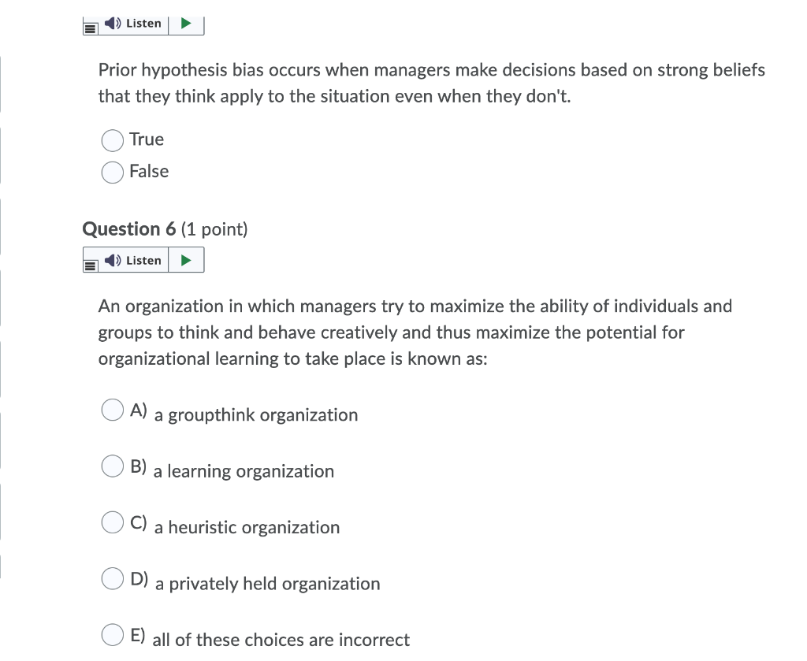Choose option A) a groupthink organization
Image resolution: width=807 pixels, height=661 pixels.
[112, 410]
